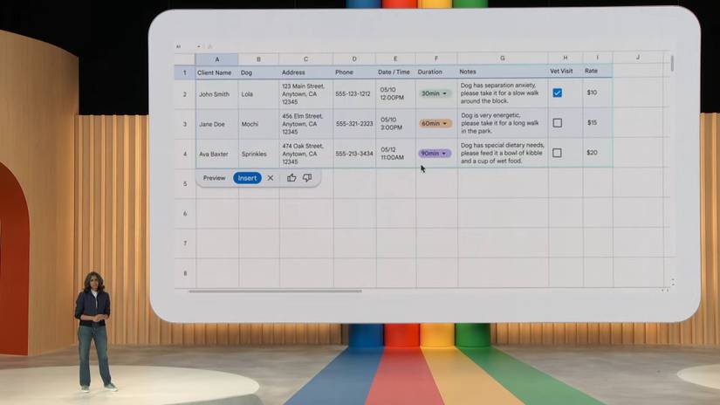The height and width of the screenshot is (405, 720).
Task: Click the 'Dog' header cell
Action: click(x=258, y=72)
